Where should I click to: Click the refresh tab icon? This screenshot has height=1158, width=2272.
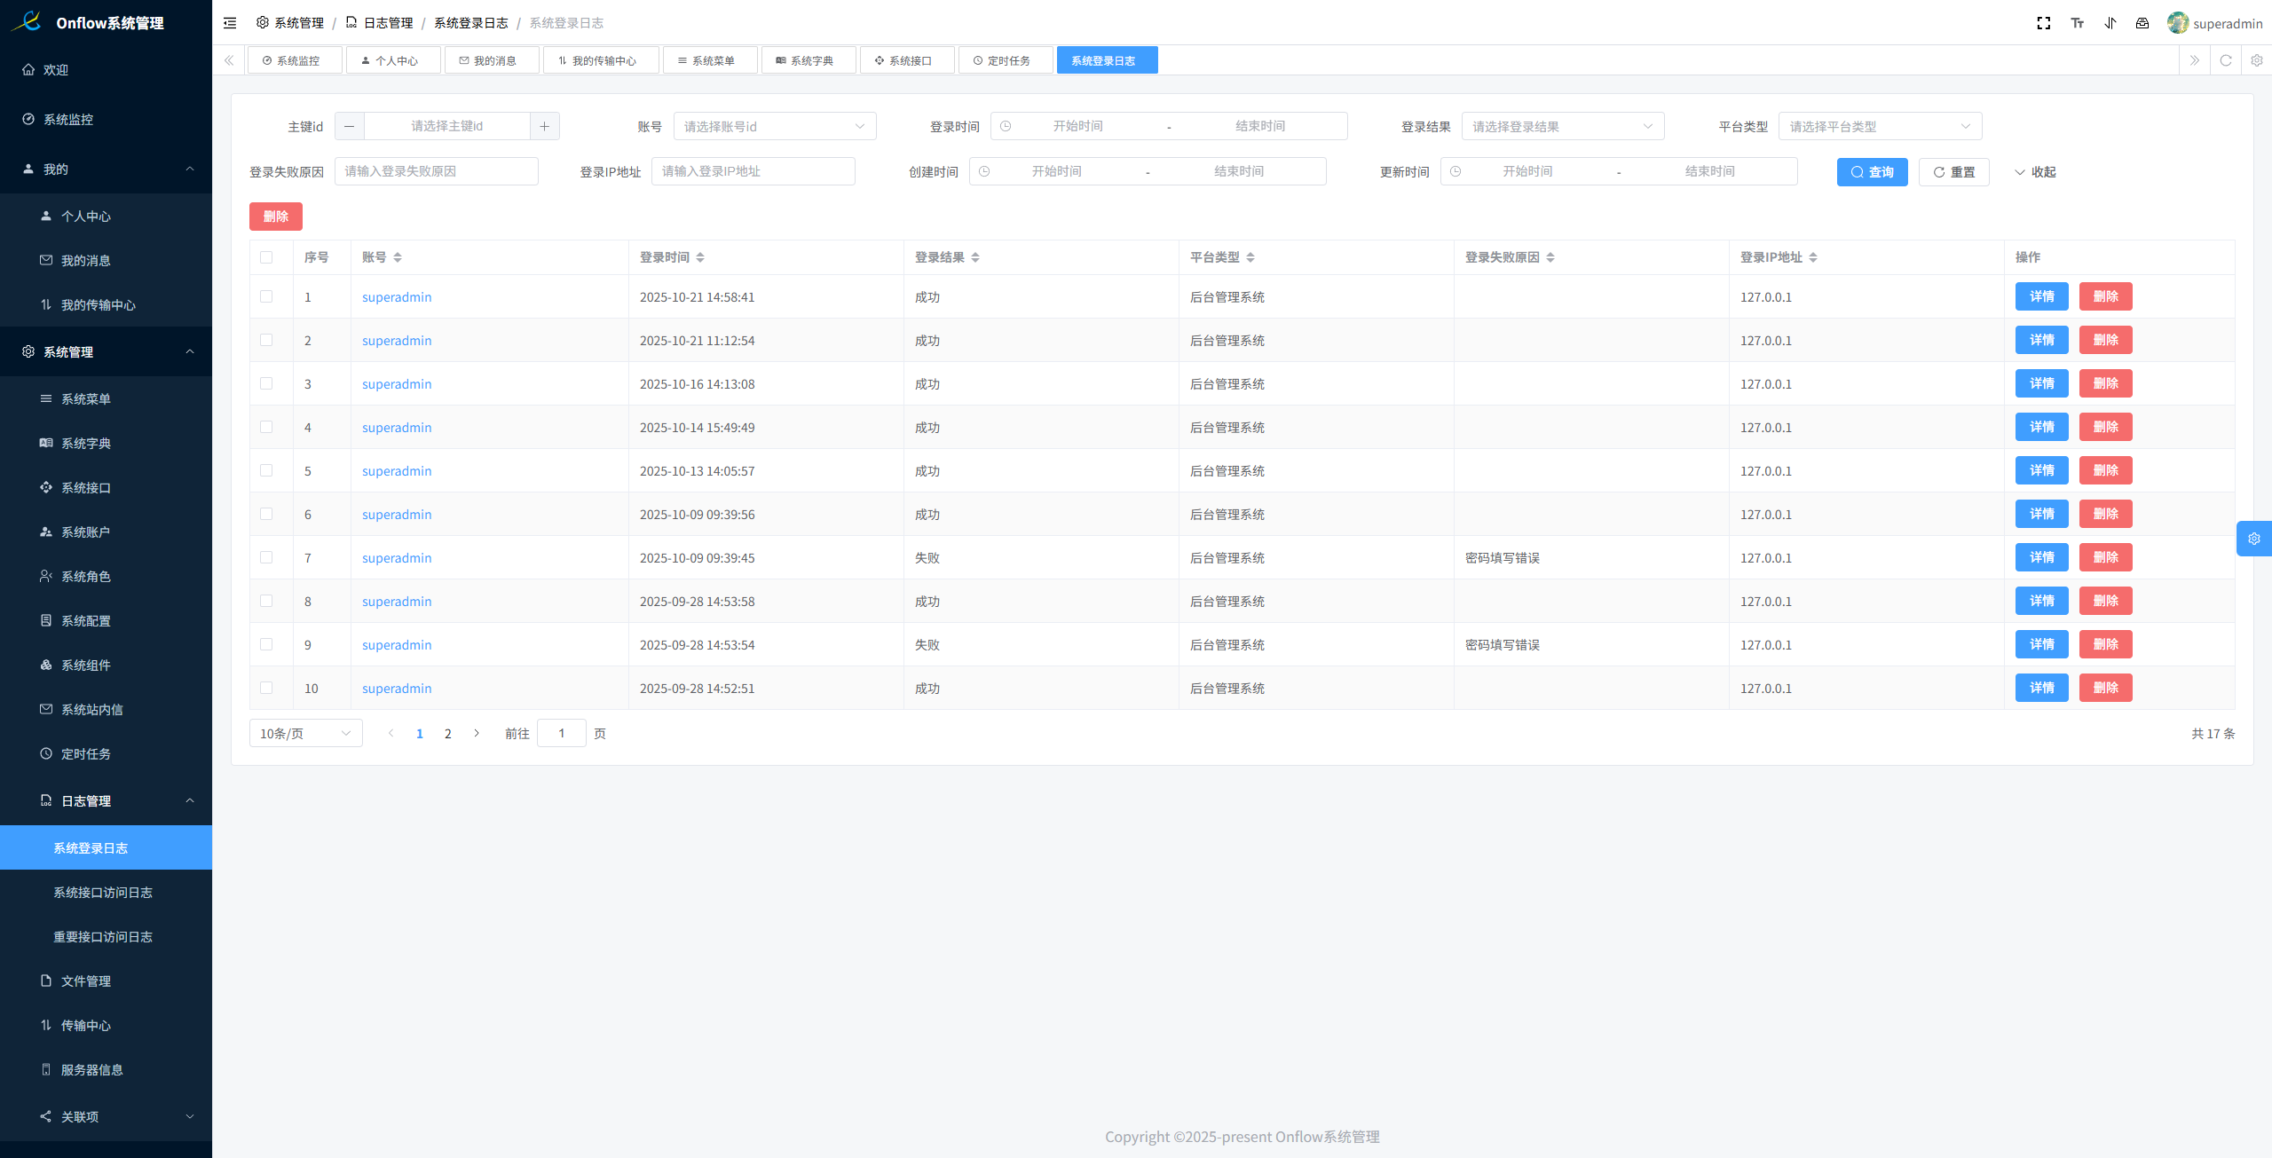pos(2225,60)
